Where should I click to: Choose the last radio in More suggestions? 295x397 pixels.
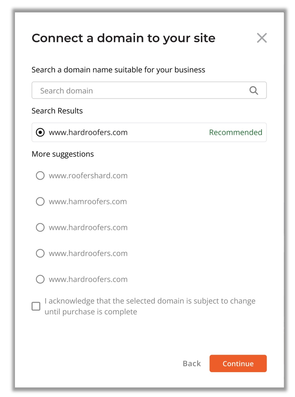(x=40, y=279)
